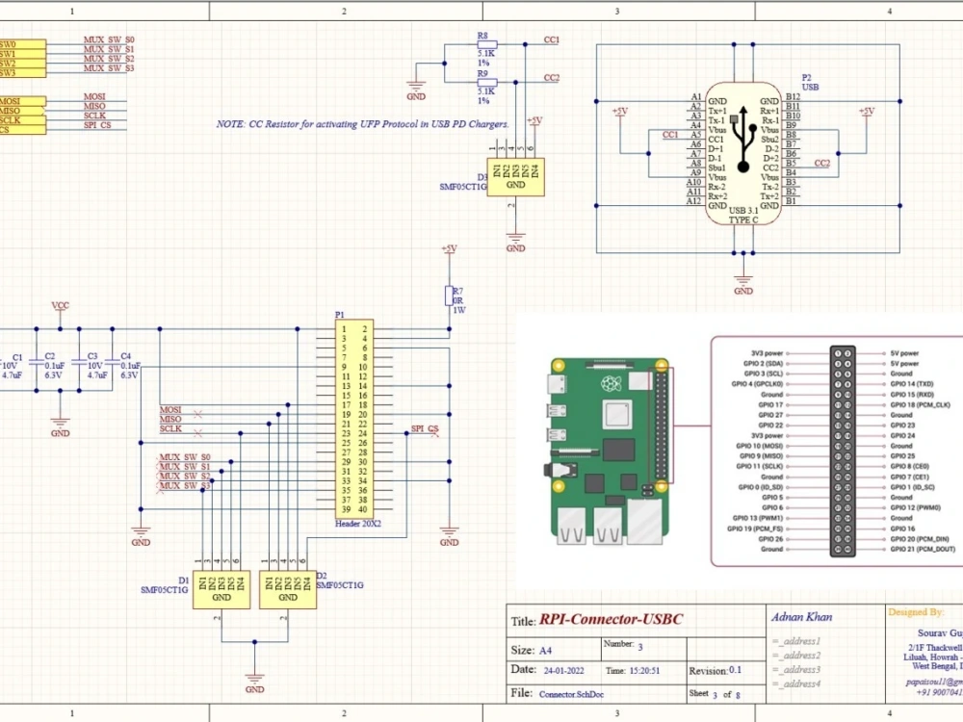Click the CC1 net label at USB pin A5

point(670,135)
